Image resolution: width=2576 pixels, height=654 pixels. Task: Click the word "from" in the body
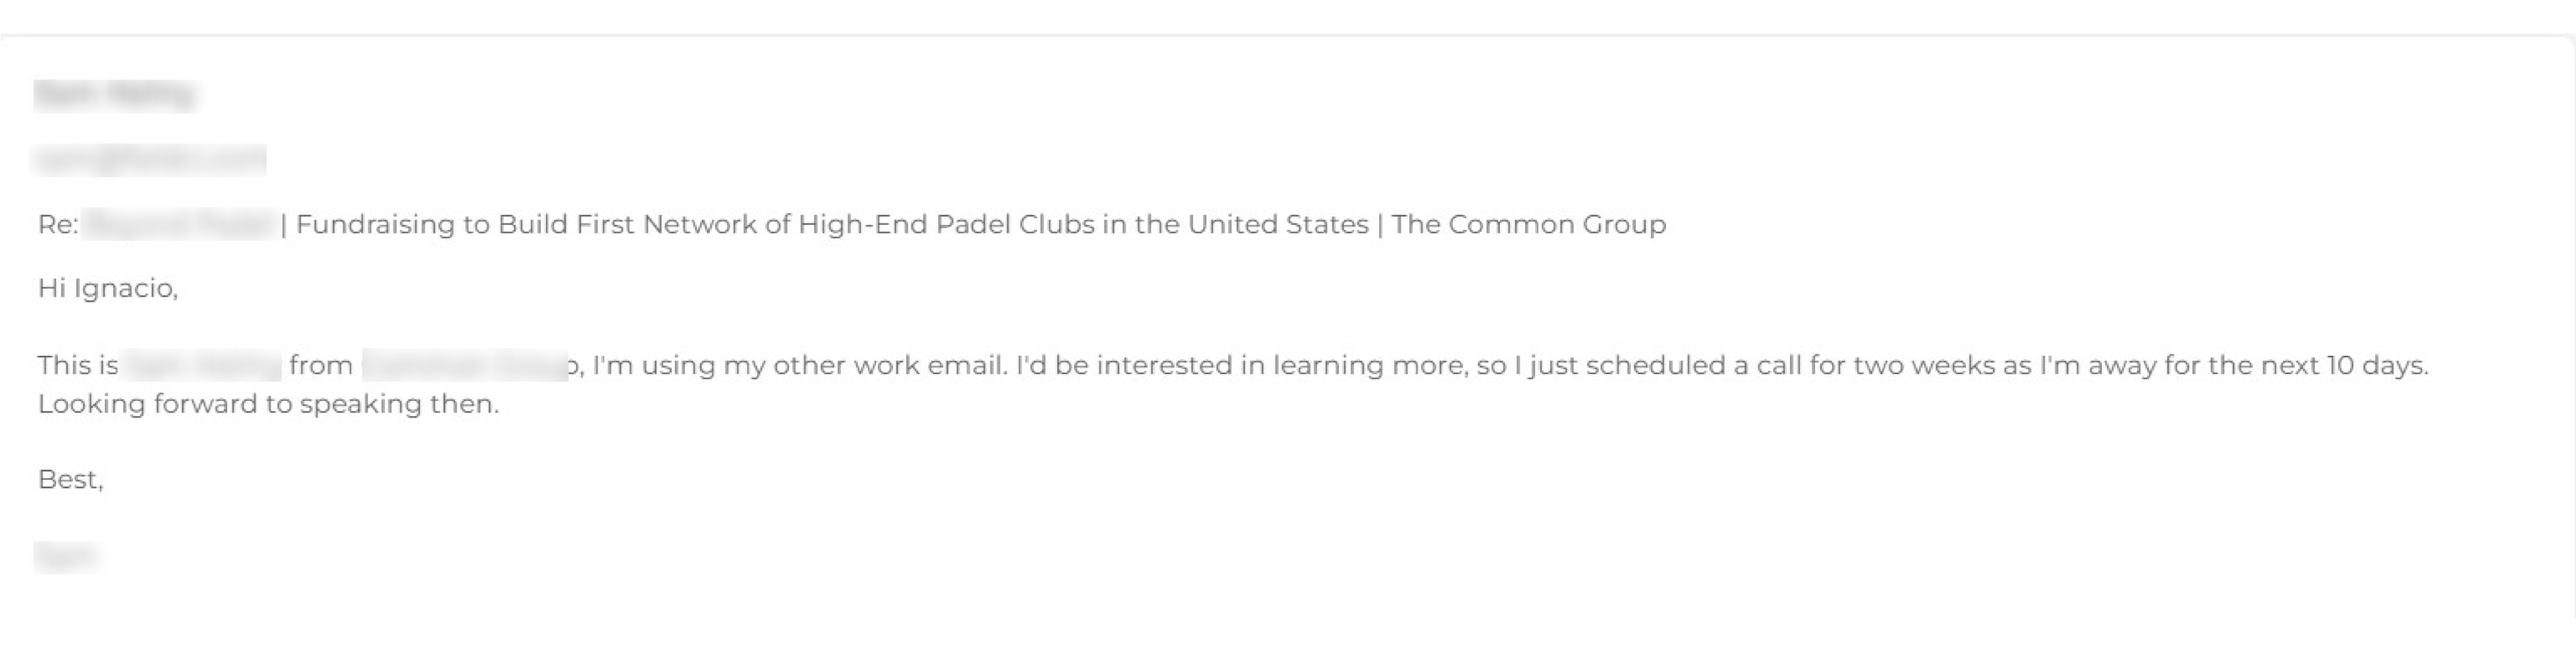320,366
